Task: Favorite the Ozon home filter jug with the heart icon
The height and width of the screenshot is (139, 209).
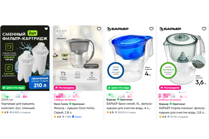Action: [99, 28]
